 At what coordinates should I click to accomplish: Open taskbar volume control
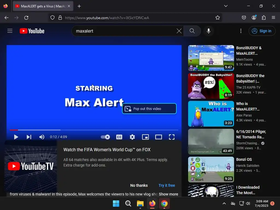(248, 203)
